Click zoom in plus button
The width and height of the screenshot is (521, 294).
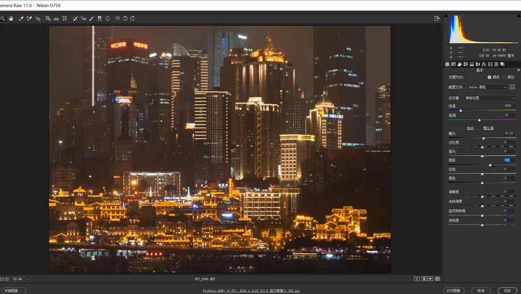(x=7, y=279)
